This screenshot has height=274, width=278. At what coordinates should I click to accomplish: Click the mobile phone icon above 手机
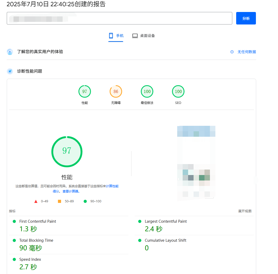111,35
